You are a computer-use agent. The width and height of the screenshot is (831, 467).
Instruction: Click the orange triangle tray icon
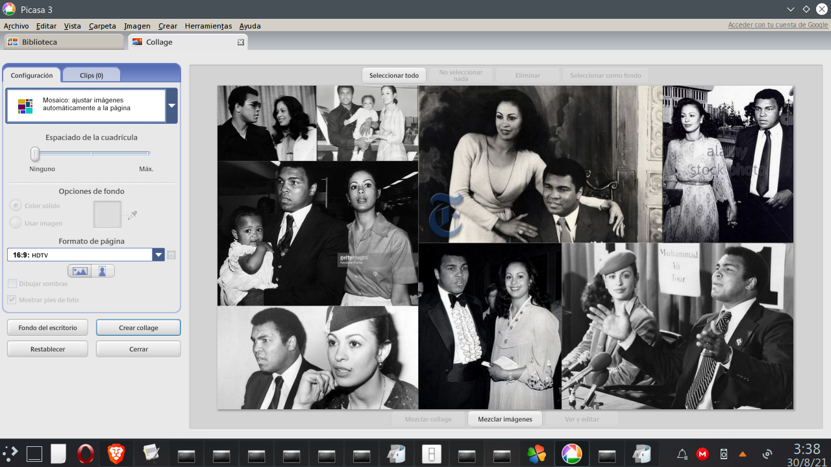[x=743, y=454]
